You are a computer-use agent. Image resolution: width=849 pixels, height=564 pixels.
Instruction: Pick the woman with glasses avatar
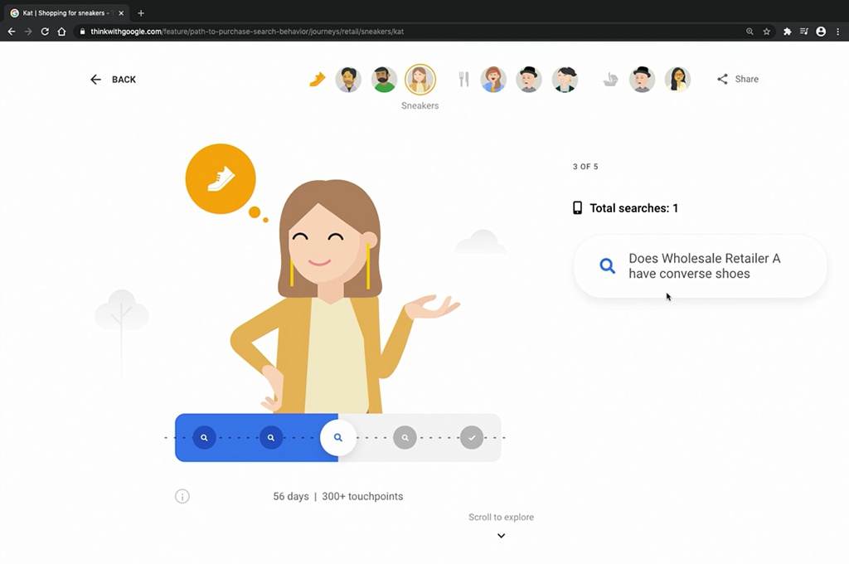(677, 80)
